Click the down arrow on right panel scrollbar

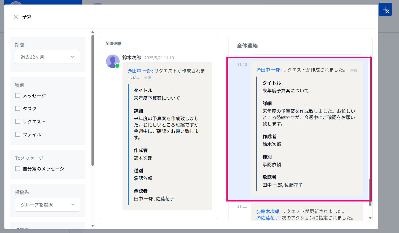pyautogui.click(x=370, y=218)
